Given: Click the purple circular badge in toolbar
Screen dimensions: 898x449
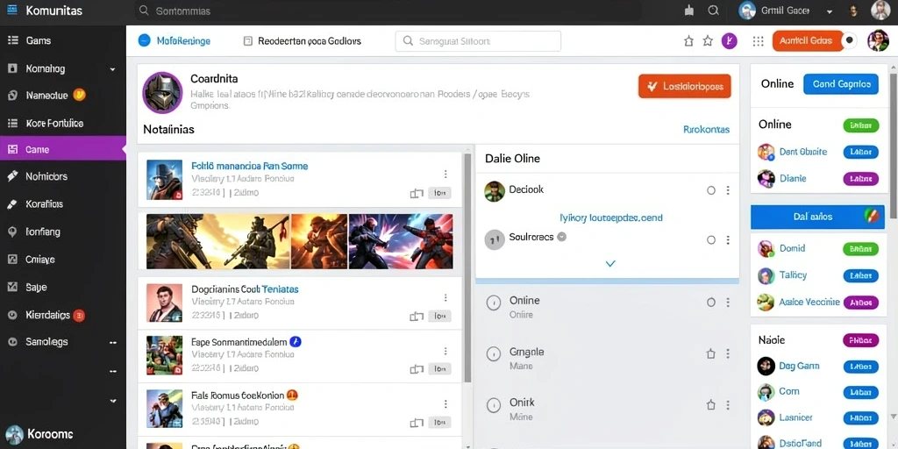Looking at the screenshot, I should point(729,40).
